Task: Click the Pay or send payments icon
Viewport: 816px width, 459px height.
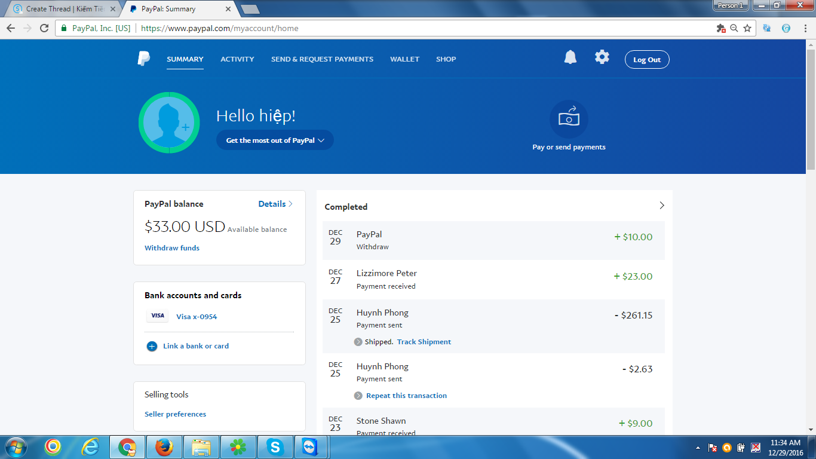Action: click(569, 119)
